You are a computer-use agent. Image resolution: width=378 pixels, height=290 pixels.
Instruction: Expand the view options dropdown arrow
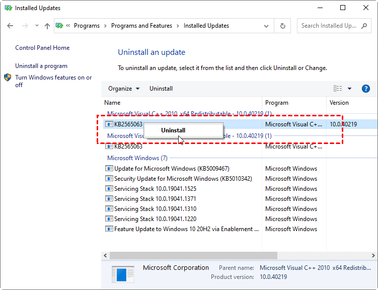(350, 89)
